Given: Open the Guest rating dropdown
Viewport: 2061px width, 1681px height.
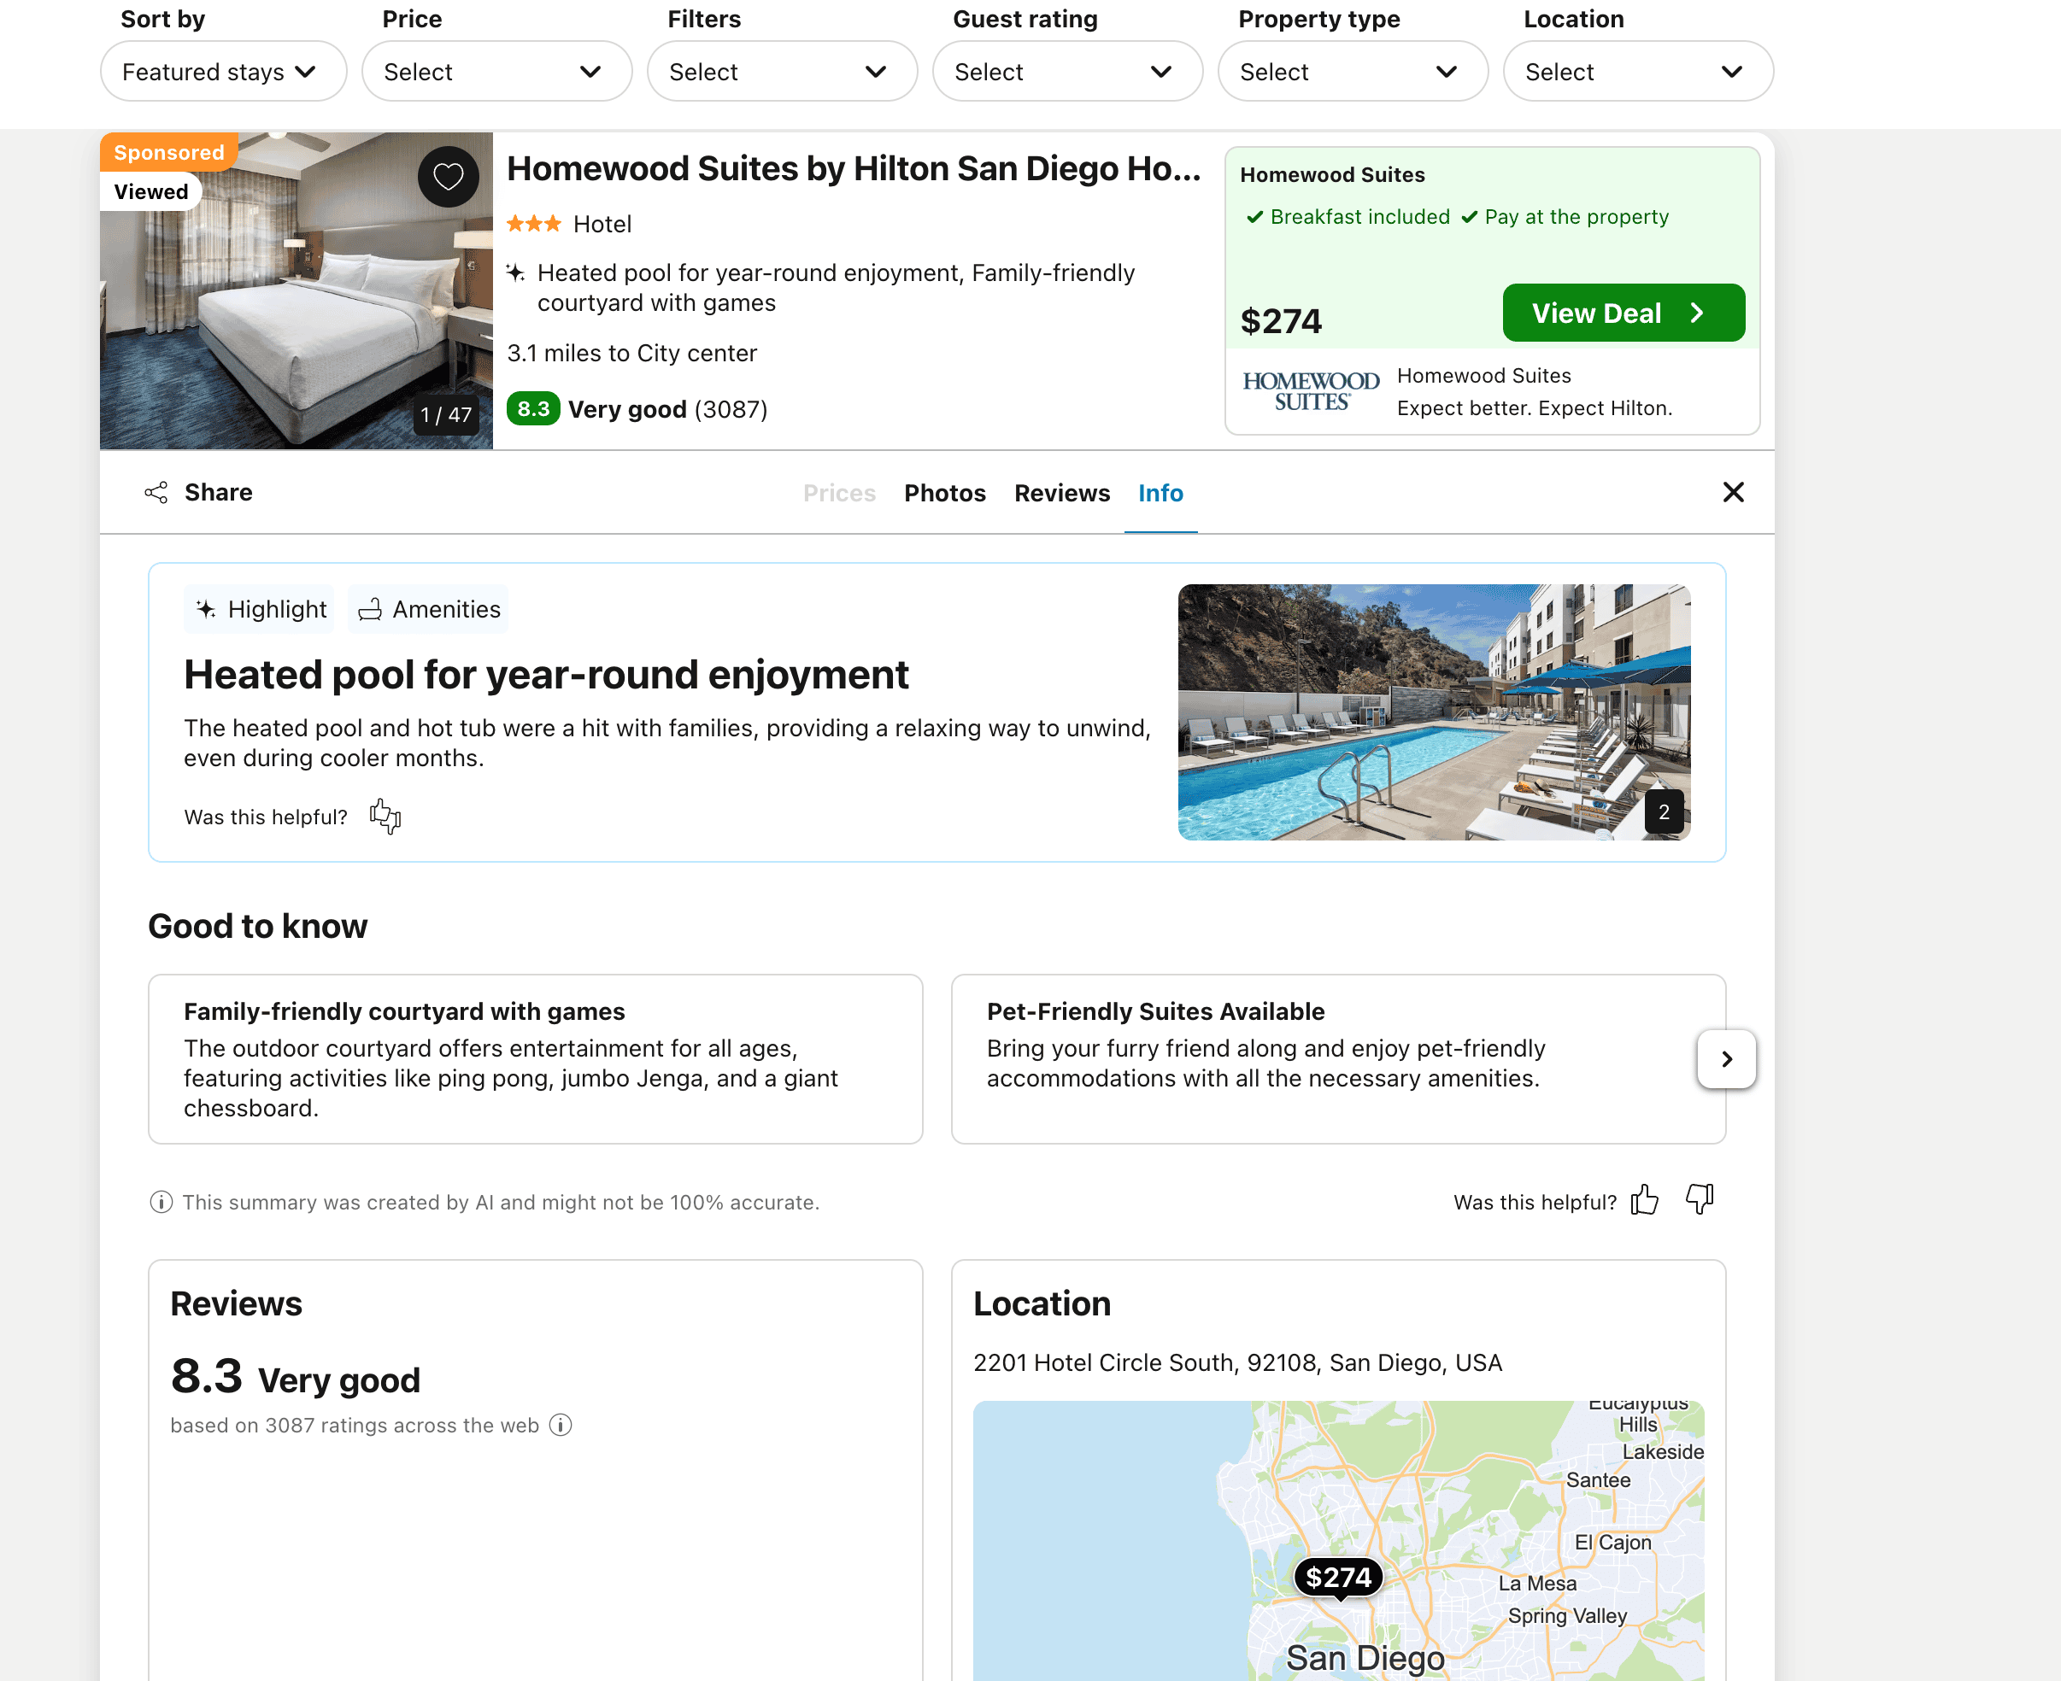Looking at the screenshot, I should [1066, 72].
